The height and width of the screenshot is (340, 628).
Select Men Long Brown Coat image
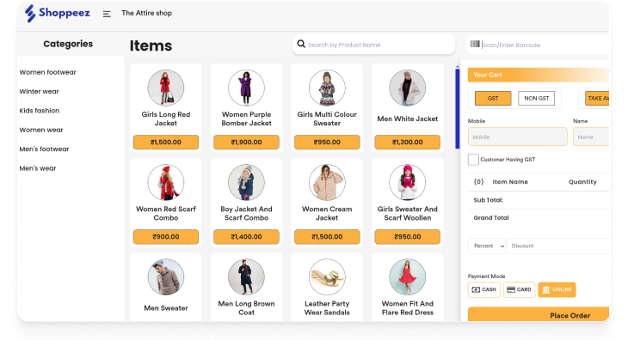point(246,276)
